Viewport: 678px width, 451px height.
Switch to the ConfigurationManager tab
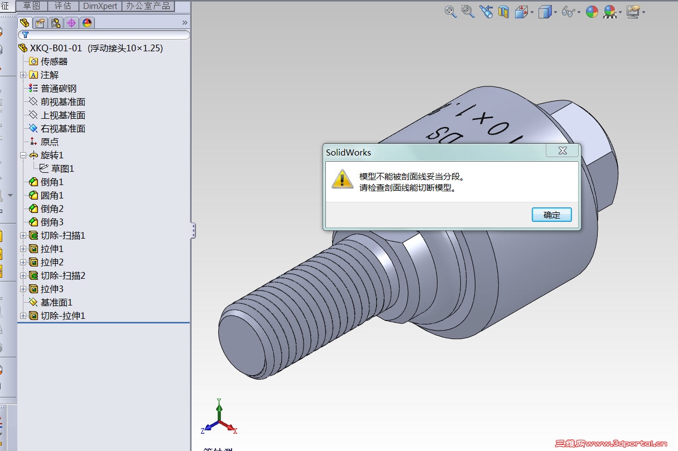click(55, 23)
